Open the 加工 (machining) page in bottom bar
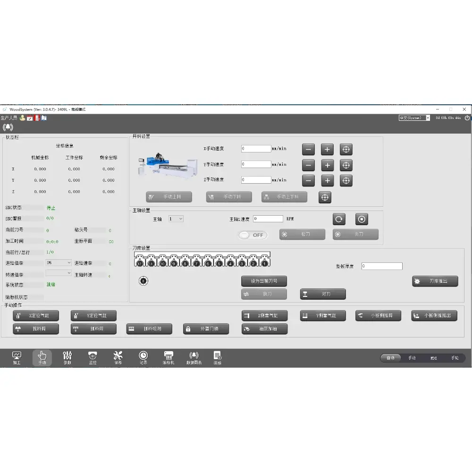Screen dimensions: 472x472 click(x=17, y=358)
